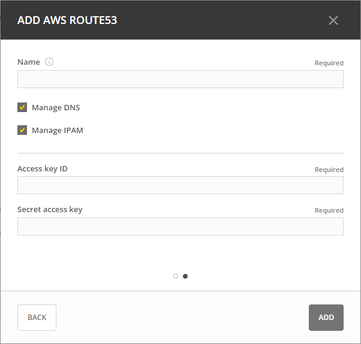Uncheck the Manage IPAM checkbox

click(x=22, y=130)
